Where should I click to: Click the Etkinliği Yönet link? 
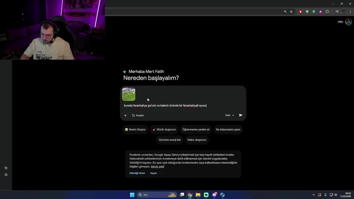pyautogui.click(x=137, y=173)
